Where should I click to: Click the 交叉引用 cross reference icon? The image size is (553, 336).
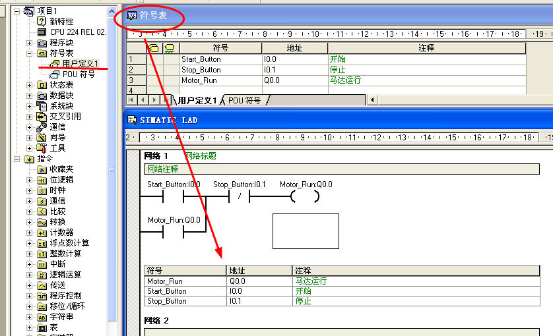(x=42, y=116)
